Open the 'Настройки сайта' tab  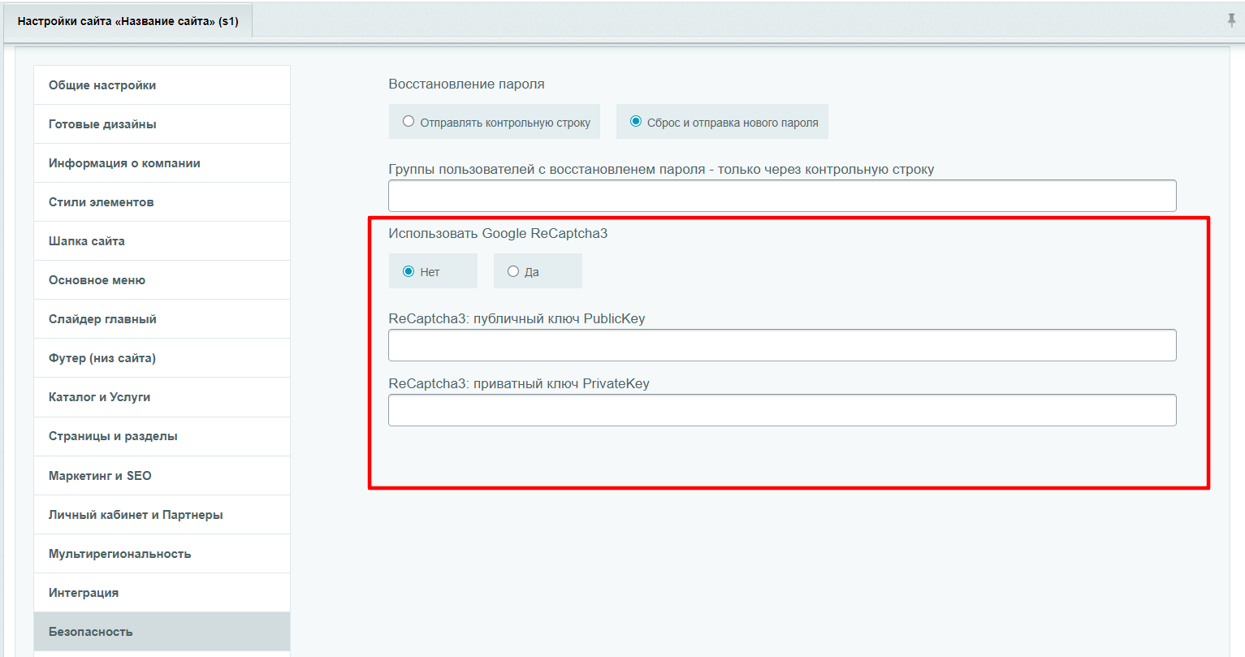[128, 21]
